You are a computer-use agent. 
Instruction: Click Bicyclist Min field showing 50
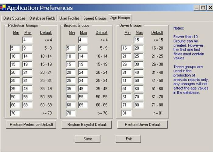click(71, 97)
